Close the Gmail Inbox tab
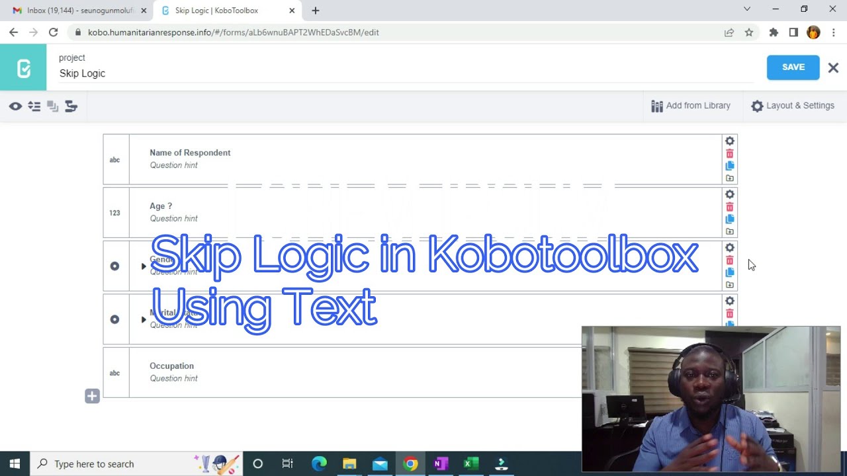Screen dimensions: 847x476 tap(144, 11)
